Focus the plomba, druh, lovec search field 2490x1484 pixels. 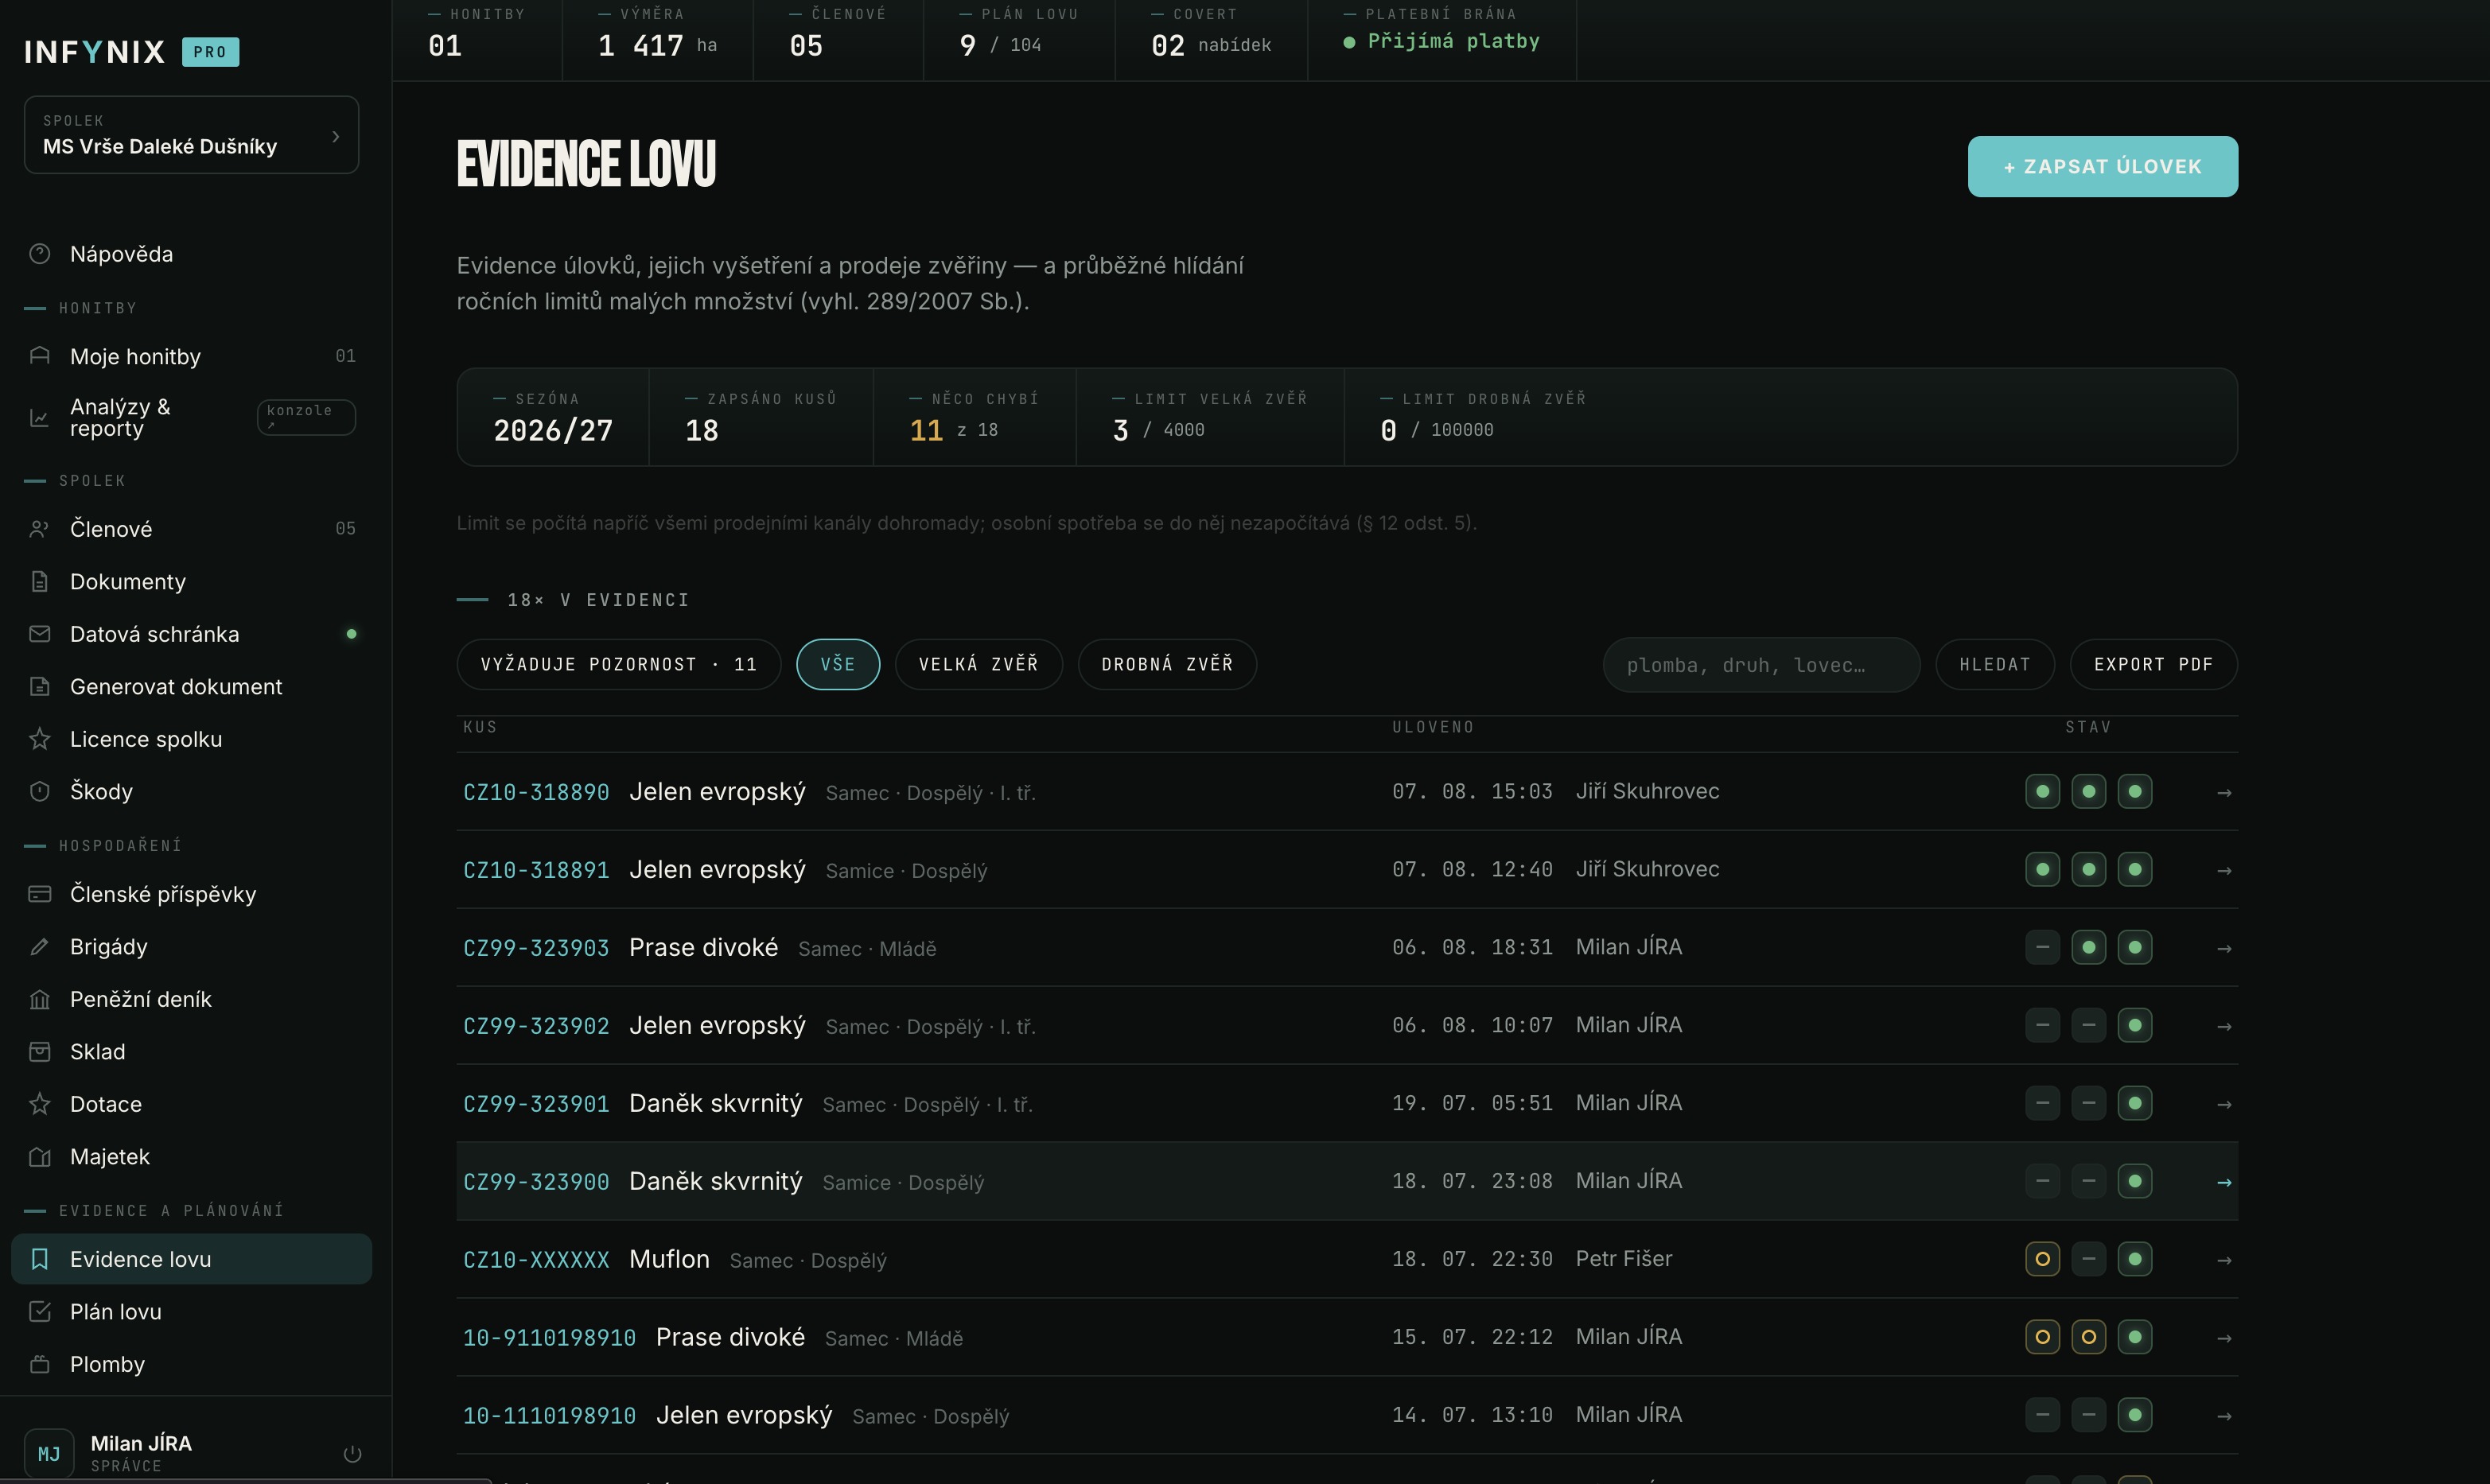[x=1761, y=664]
